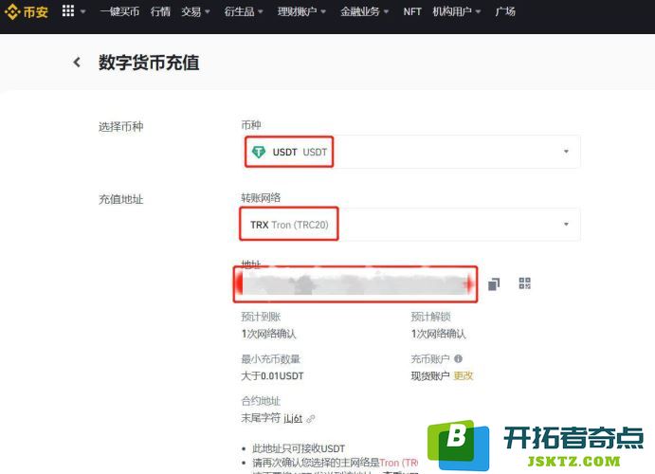This screenshot has width=655, height=474.
Task: Open the 一键买币 menu item
Action: (x=119, y=11)
